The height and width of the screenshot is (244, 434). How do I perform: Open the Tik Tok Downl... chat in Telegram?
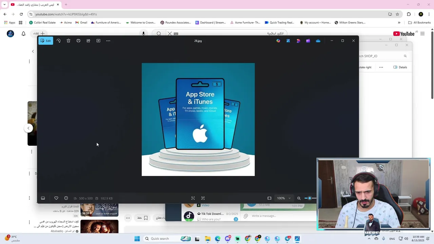click(x=211, y=216)
